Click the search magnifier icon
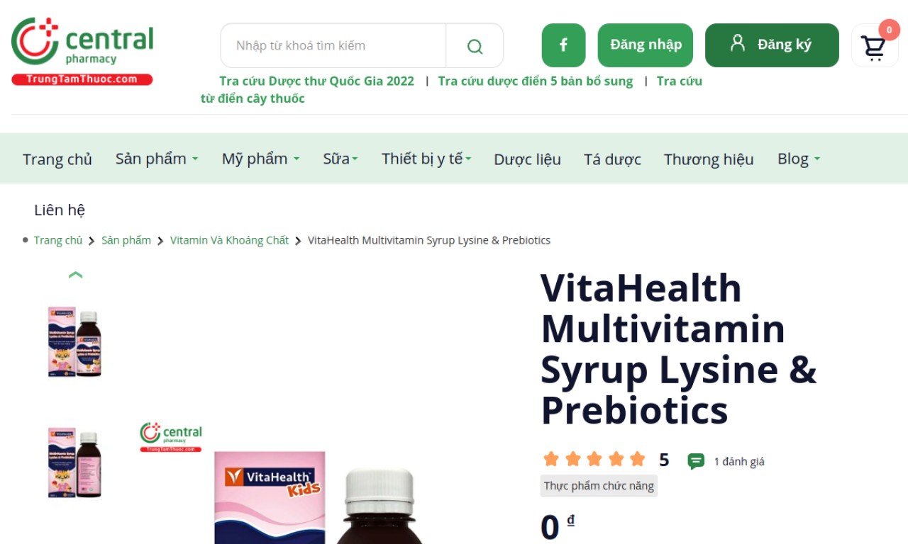This screenshot has height=544, width=908. tap(475, 46)
